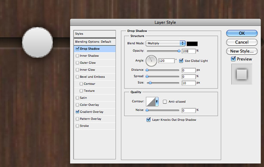Toggle Use Global Light checkbox
Image resolution: width=264 pixels, height=167 pixels.
181,61
